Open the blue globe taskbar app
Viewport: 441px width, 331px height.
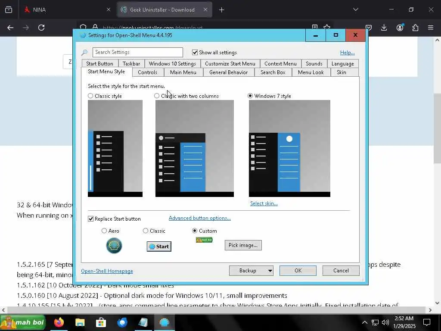pyautogui.click(x=122, y=322)
